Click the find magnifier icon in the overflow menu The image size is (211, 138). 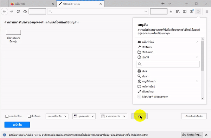[x=139, y=76]
